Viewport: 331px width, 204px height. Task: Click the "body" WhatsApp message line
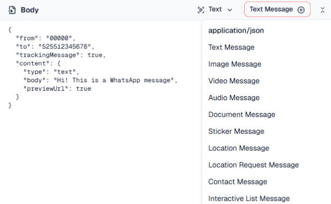tap(100, 80)
